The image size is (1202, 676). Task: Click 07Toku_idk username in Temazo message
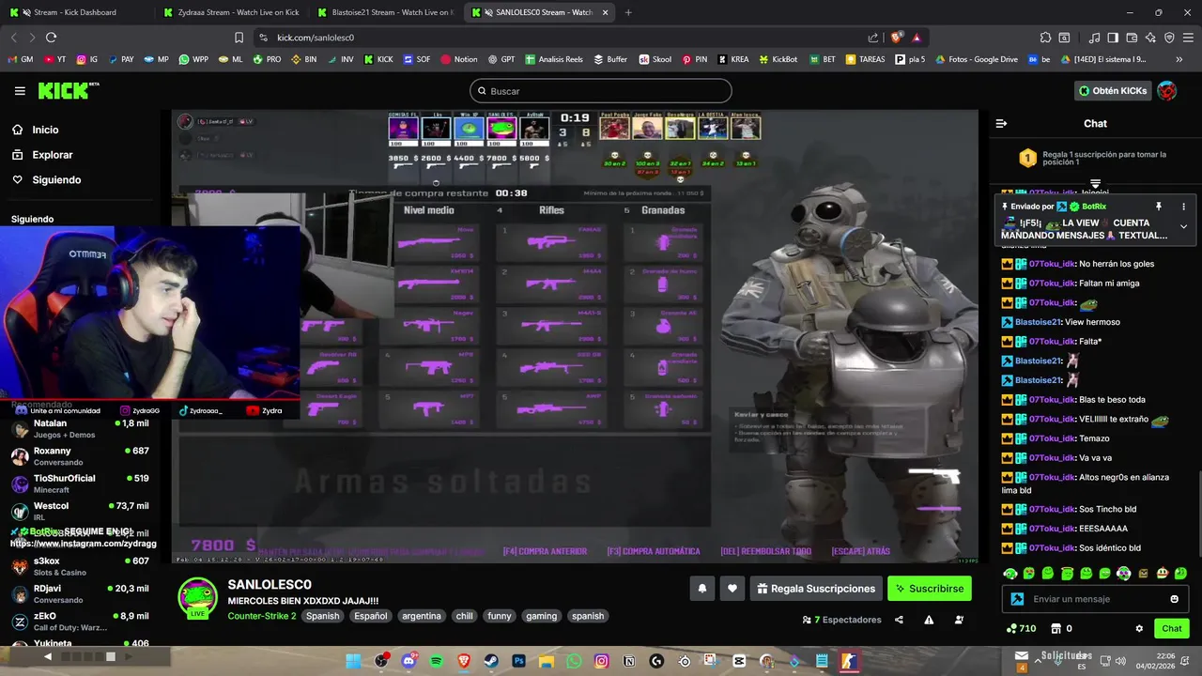pyautogui.click(x=1052, y=438)
